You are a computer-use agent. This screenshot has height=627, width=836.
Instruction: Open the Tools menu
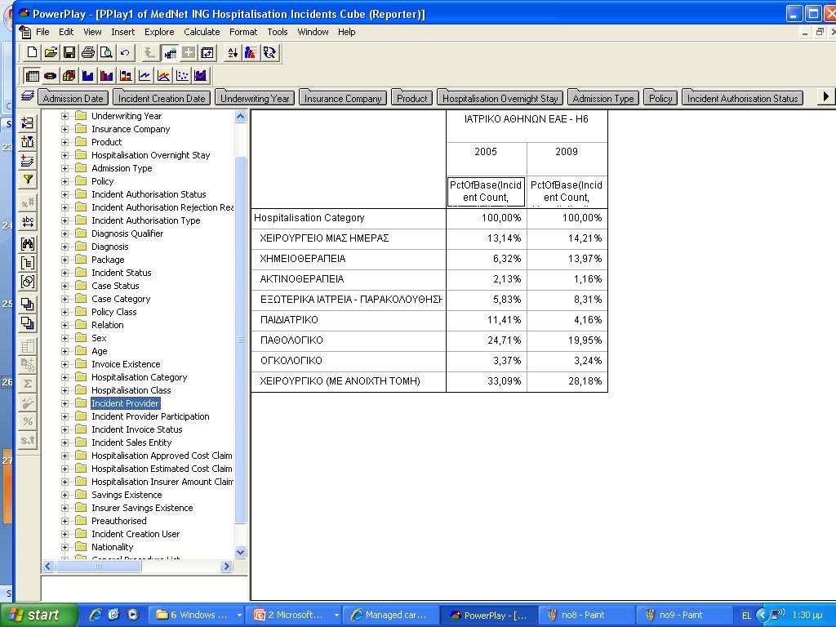(x=278, y=32)
